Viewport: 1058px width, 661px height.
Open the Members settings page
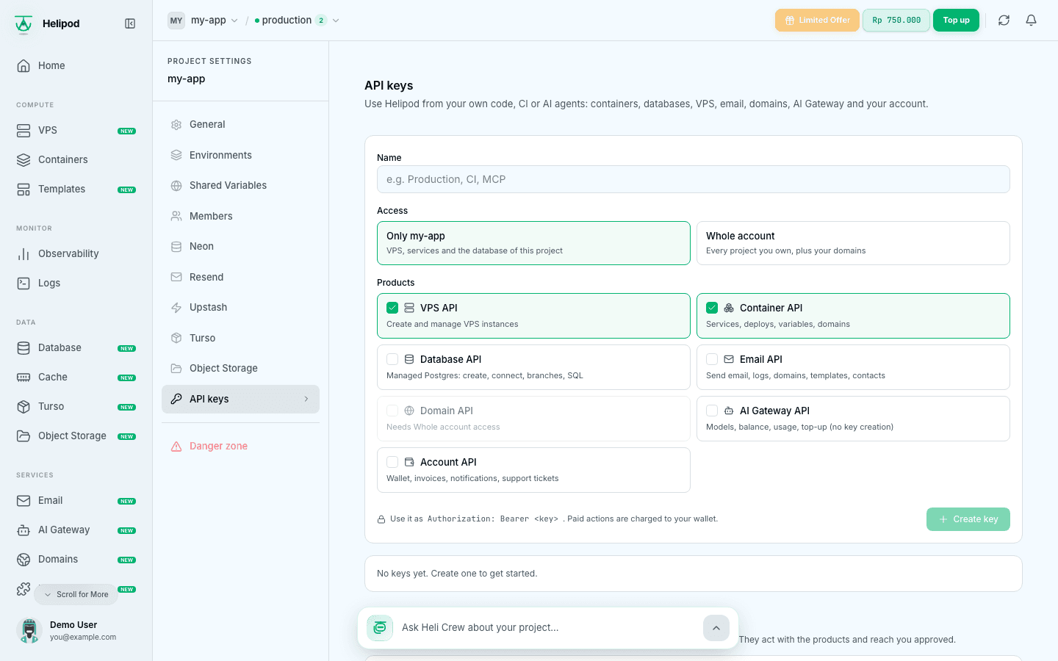pos(240,216)
